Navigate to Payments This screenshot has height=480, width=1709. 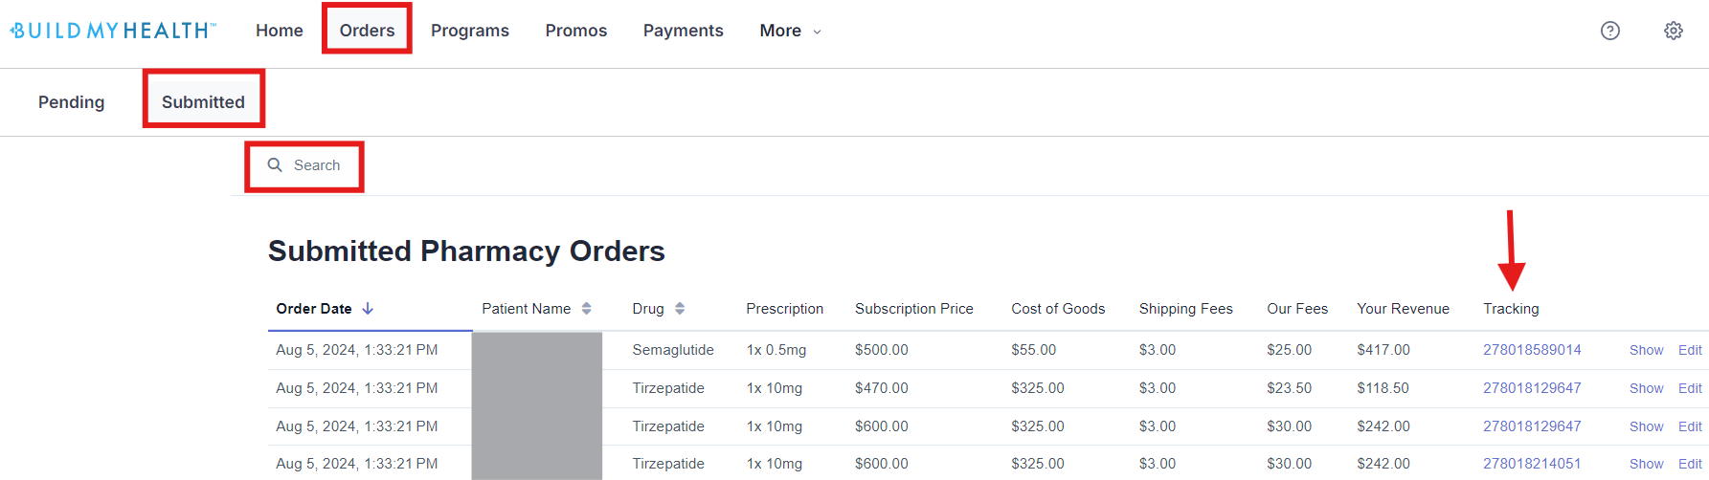pyautogui.click(x=683, y=31)
